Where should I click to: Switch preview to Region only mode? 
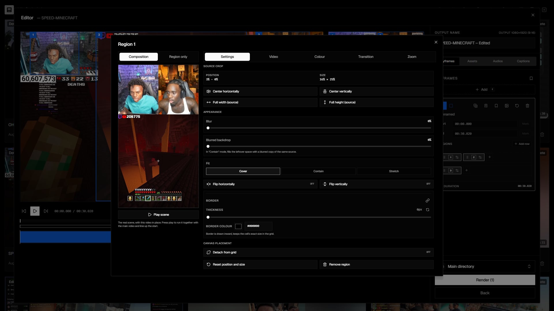pyautogui.click(x=178, y=57)
